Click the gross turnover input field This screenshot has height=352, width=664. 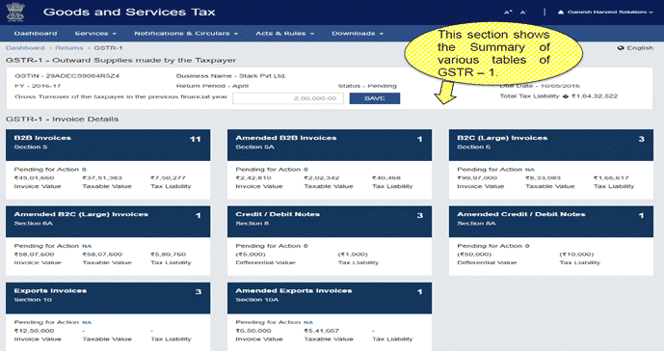point(288,98)
